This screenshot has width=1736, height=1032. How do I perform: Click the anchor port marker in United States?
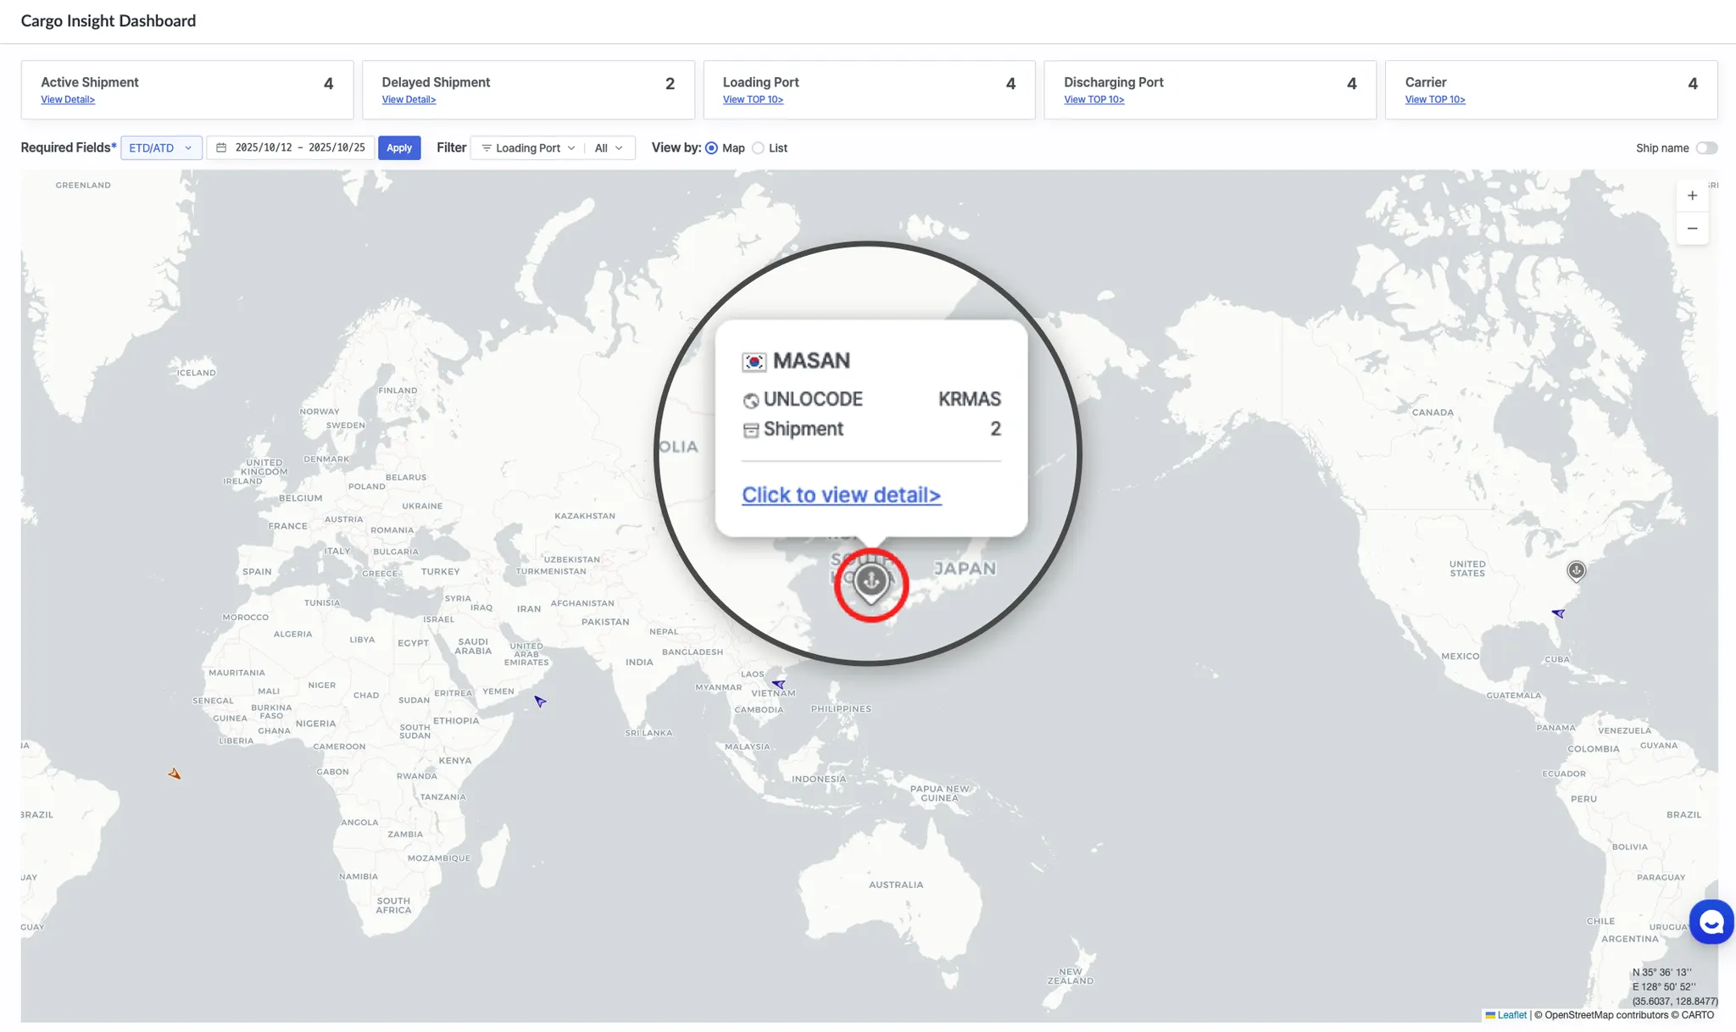coord(1576,571)
